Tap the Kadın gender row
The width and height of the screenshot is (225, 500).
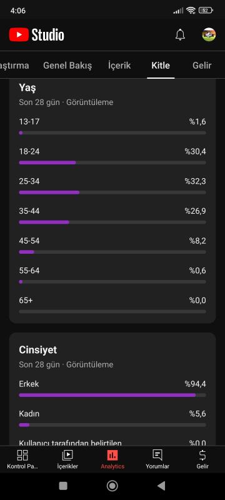coord(112,418)
